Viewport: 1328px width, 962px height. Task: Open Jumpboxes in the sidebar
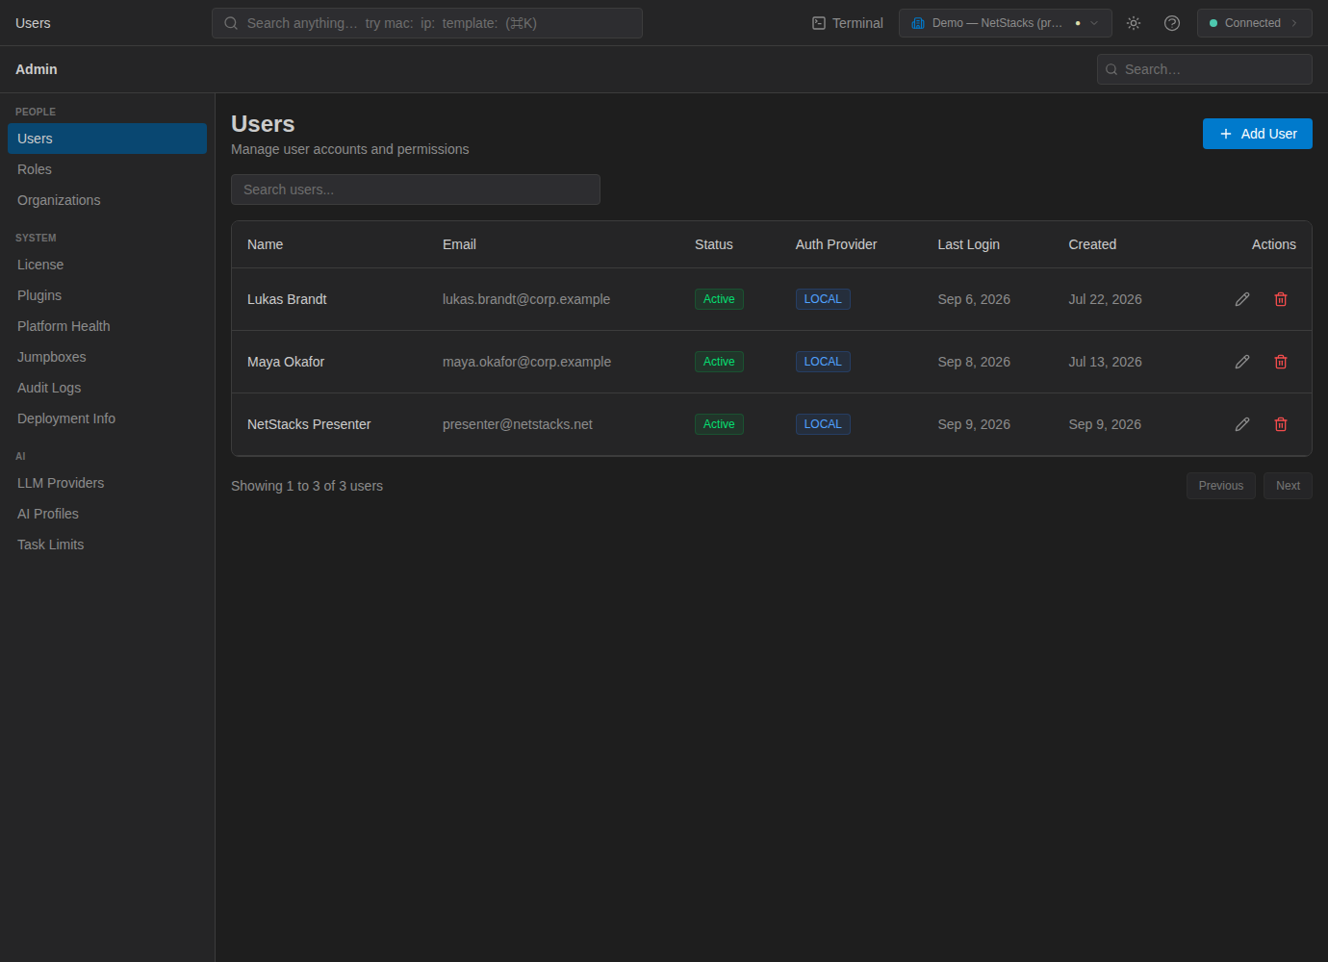[x=107, y=357]
